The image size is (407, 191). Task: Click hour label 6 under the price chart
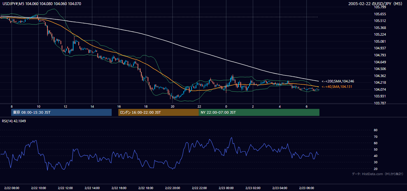[x=306, y=106]
